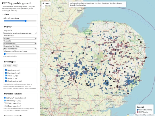Open the Colour by dropdown

pos(20,44)
